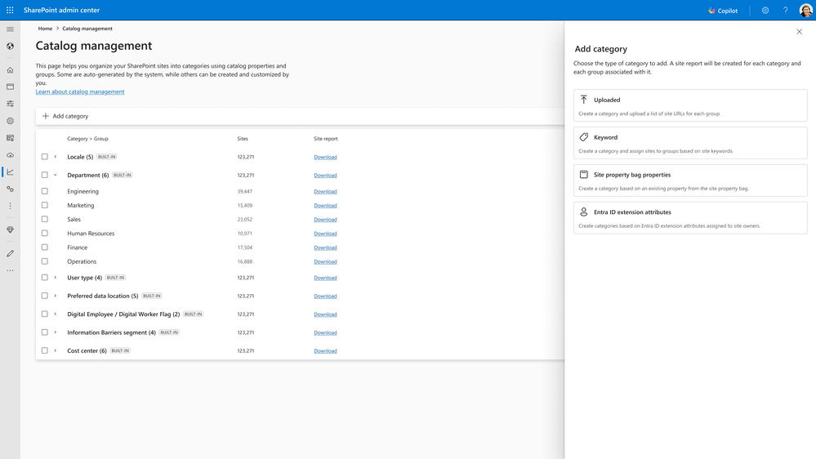Image resolution: width=816 pixels, height=459 pixels.
Task: Open the Sites window icon in sidebar
Action: tap(10, 87)
